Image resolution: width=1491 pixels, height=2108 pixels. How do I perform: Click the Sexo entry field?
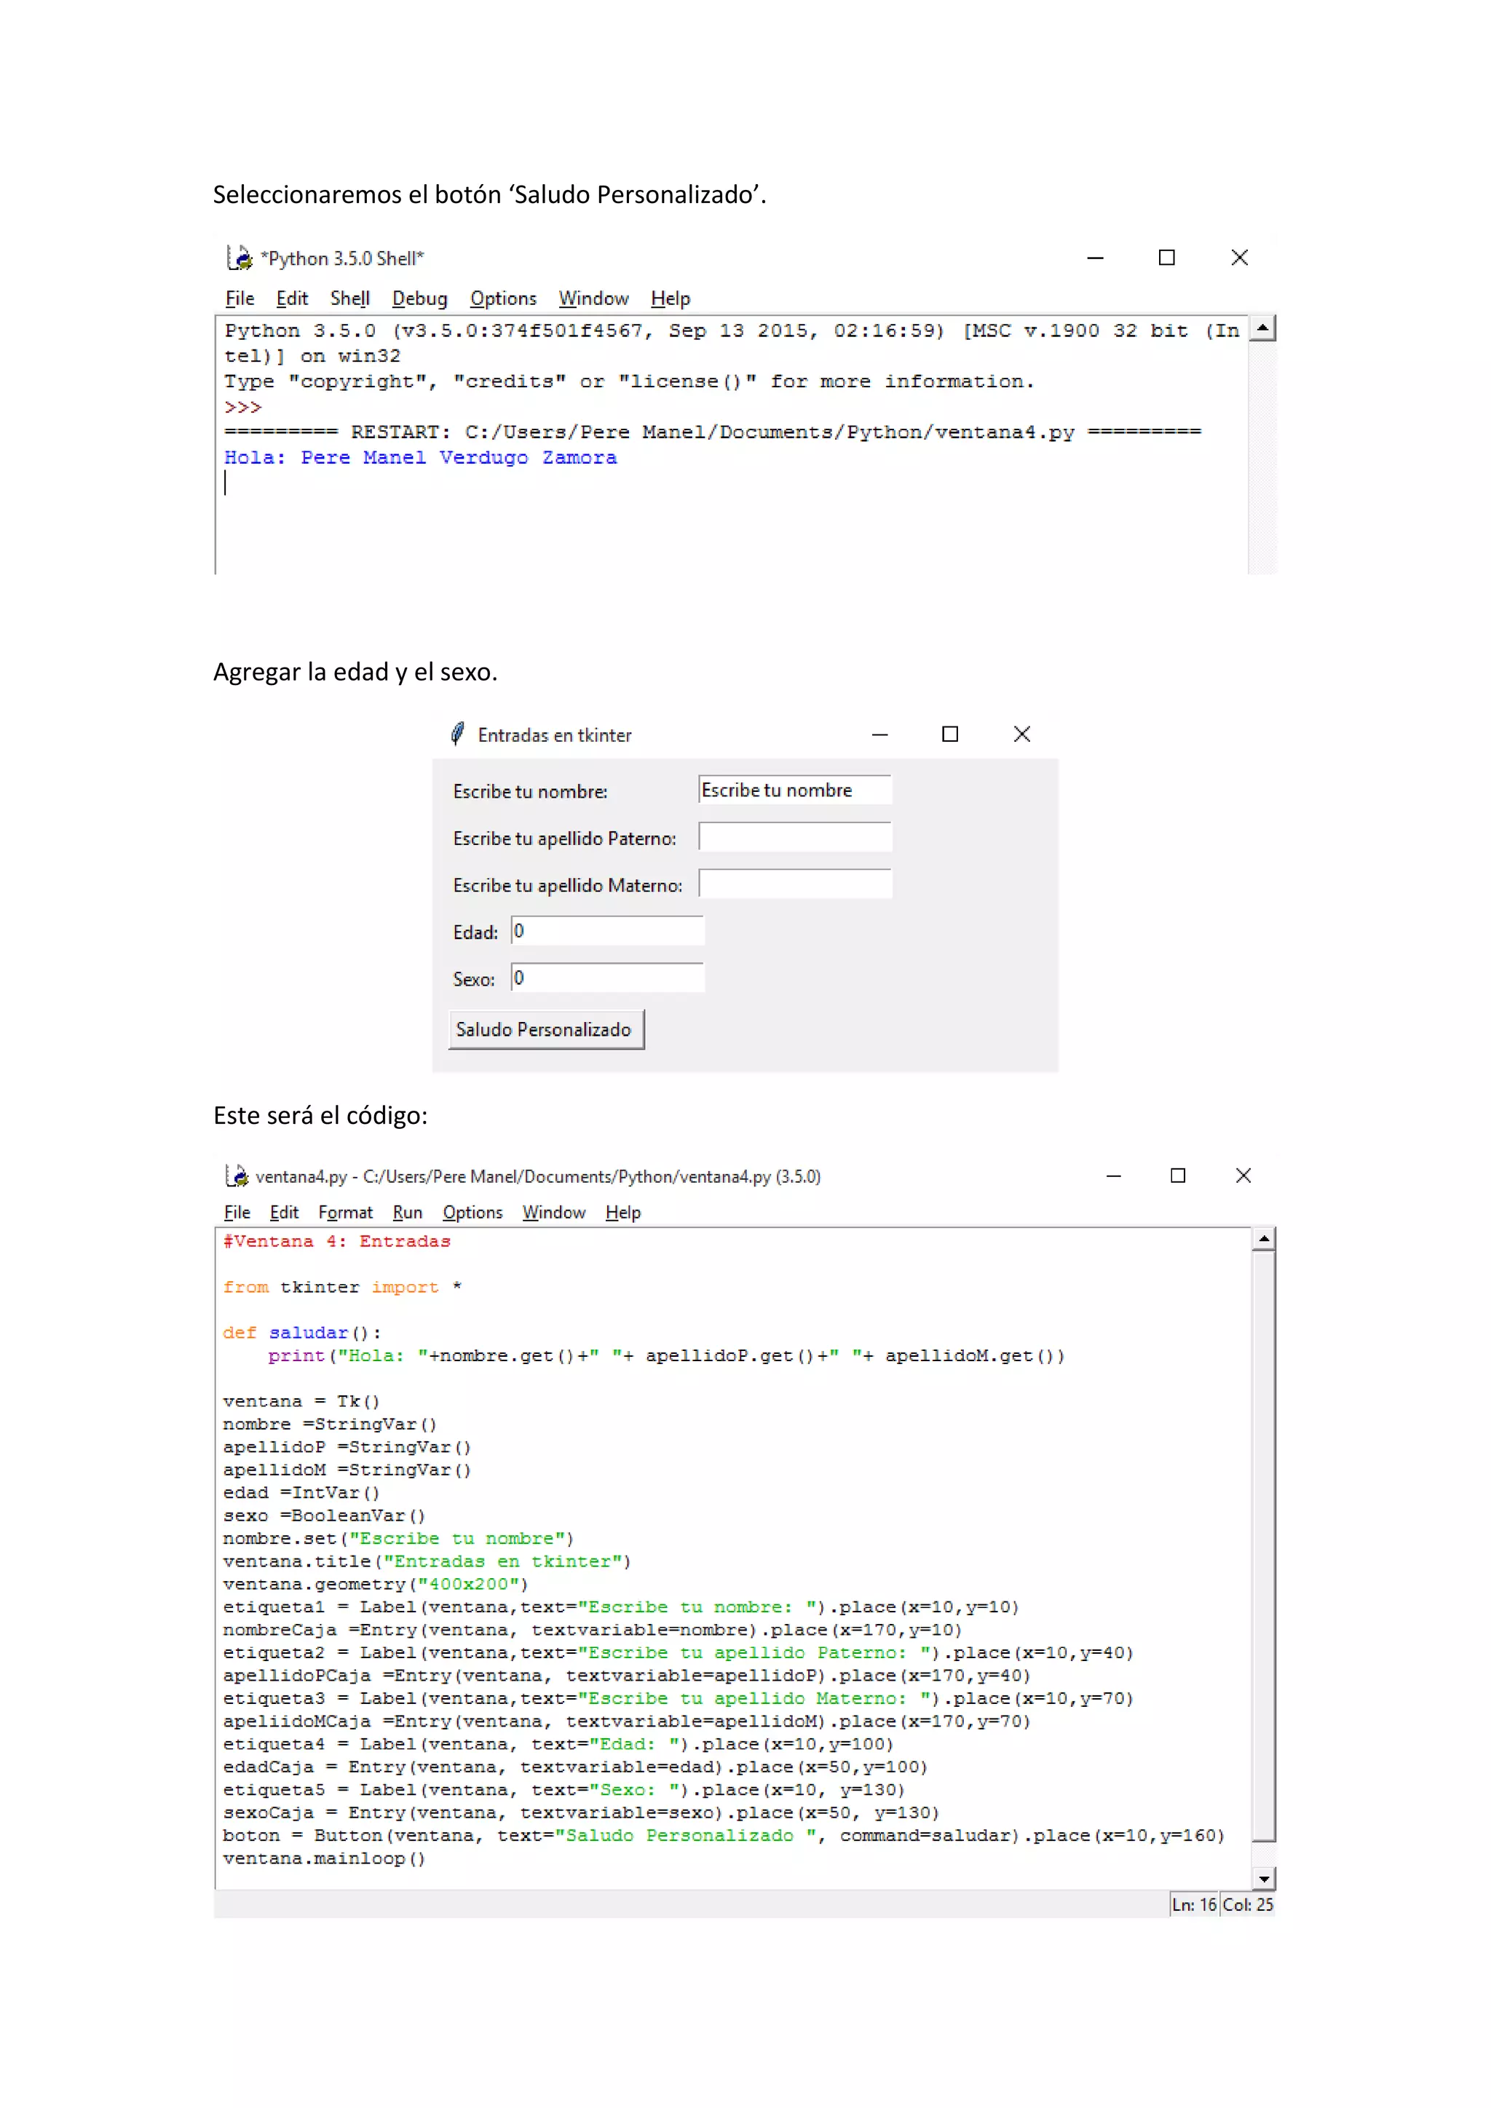607,978
